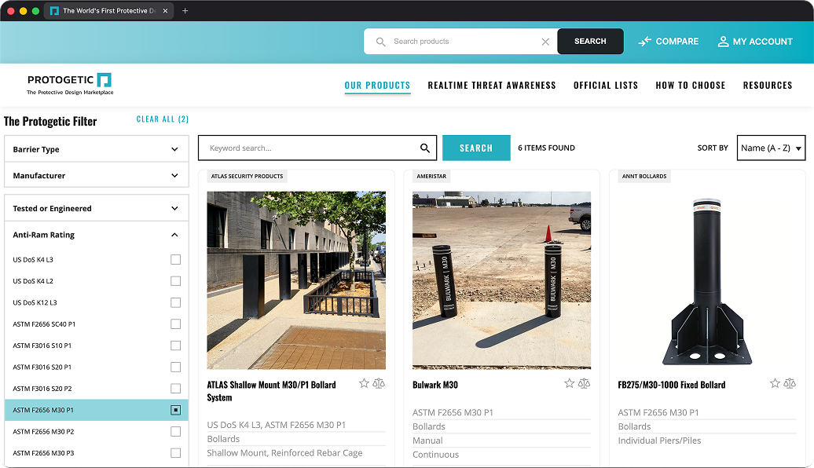
Task: Click the keyword search magnifier icon
Action: 424,148
